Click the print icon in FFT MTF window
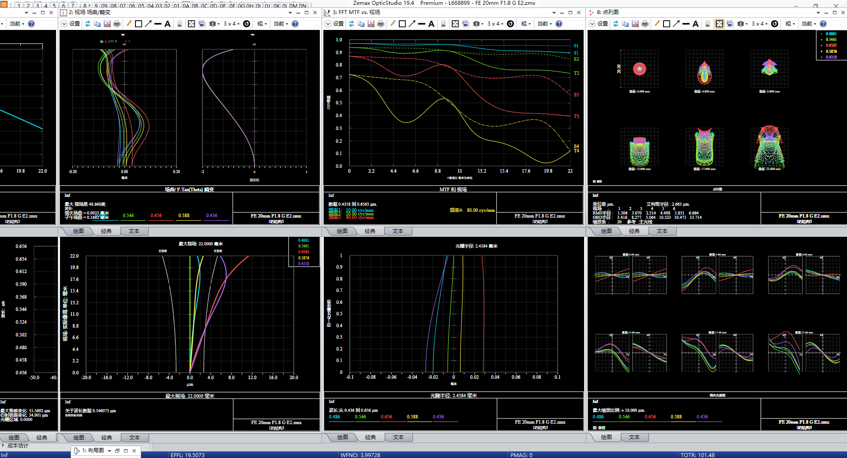Screen dimensions: 847x458 [381, 24]
